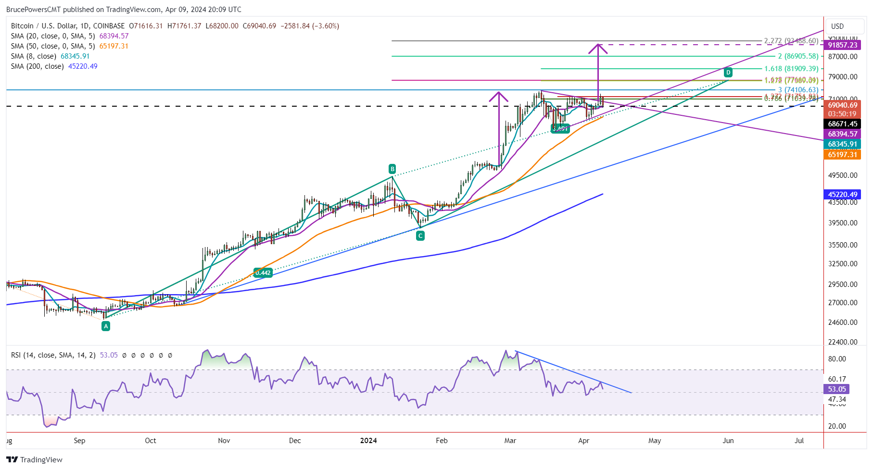Hide the SMA (200, close) indicator
Viewport: 873px width, 470px height.
37,66
